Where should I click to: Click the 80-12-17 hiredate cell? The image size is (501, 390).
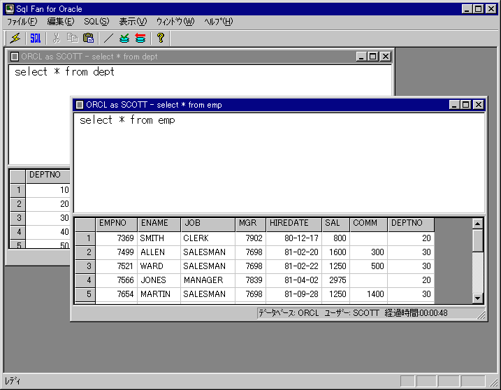pyautogui.click(x=294, y=238)
